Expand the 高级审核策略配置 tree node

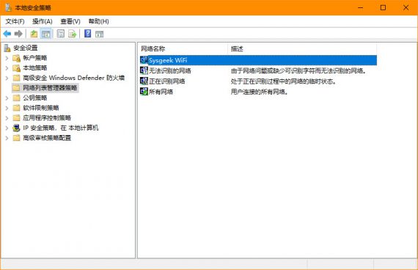7,138
